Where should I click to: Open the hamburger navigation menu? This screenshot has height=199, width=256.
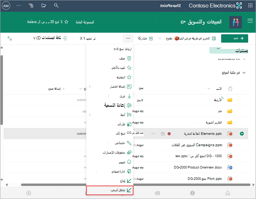tap(250, 21)
